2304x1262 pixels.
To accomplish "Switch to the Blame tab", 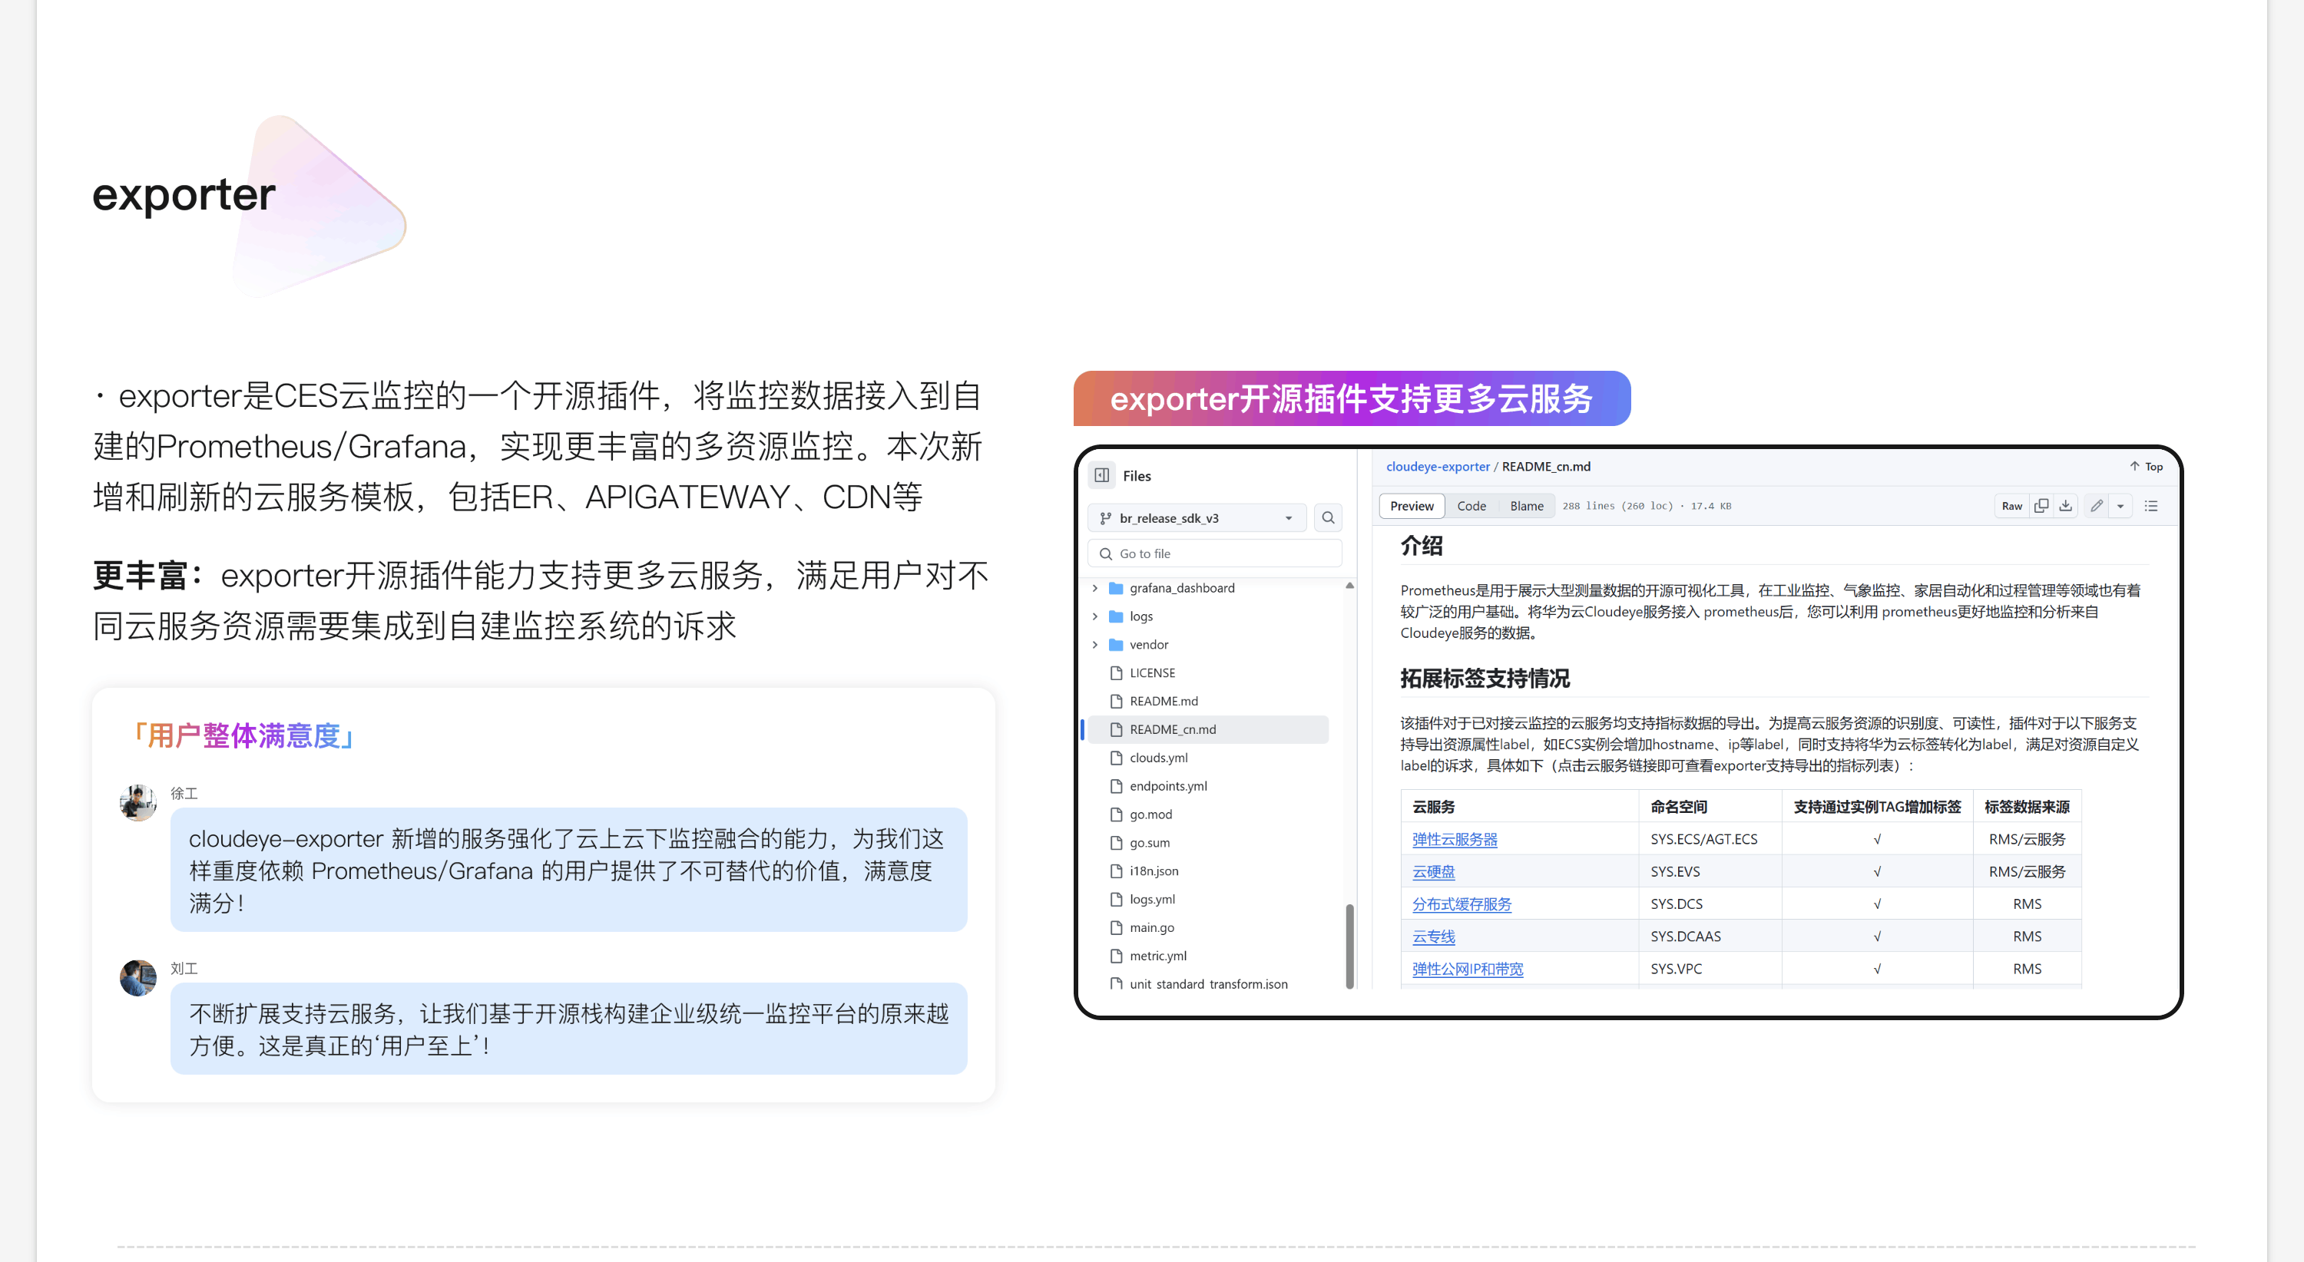I will click(1526, 506).
